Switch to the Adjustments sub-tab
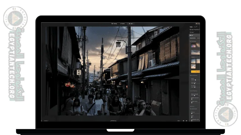 click(x=193, y=38)
